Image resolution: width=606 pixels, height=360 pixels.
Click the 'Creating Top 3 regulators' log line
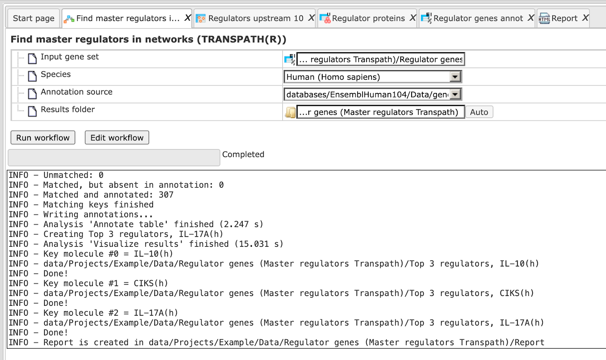click(116, 234)
